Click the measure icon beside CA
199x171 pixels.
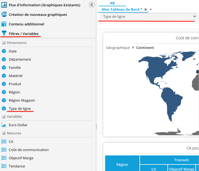coord(4,141)
